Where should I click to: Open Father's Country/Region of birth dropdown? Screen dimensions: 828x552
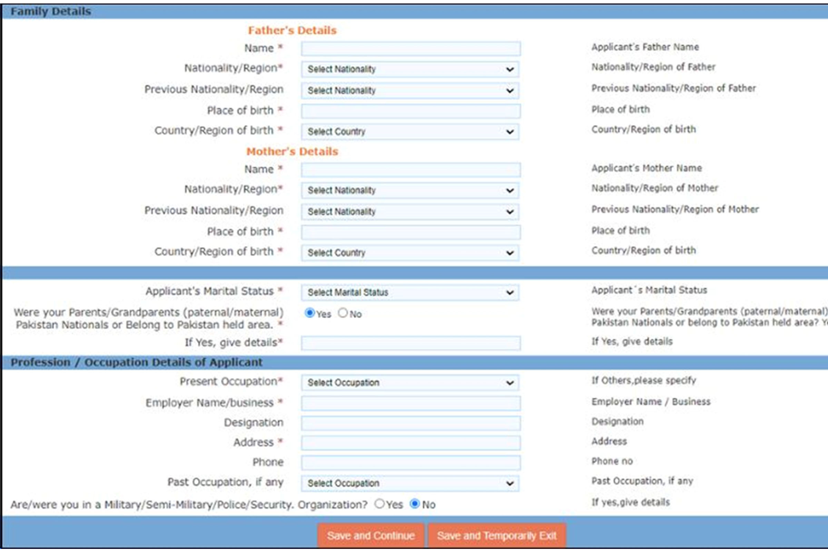pos(410,132)
